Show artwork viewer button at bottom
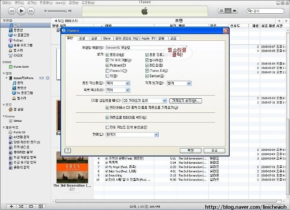This screenshot has height=210, width=290. [x=41, y=206]
